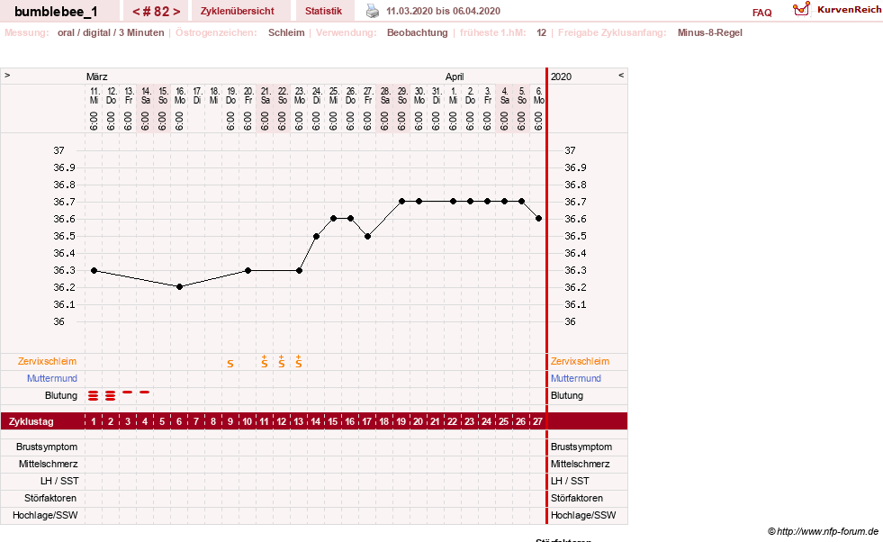Click cervical mucus S symbol on day 9

click(230, 364)
